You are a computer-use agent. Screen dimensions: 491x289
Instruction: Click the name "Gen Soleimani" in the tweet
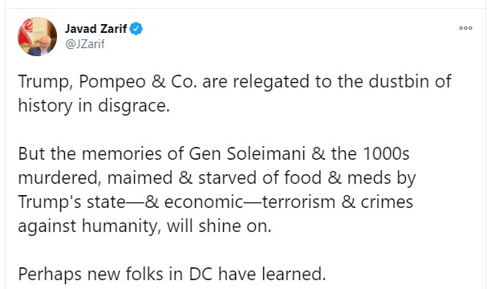coord(247,153)
